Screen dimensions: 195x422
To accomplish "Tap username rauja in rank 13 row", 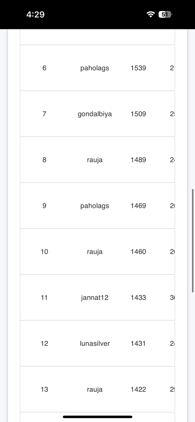I will pos(95,389).
